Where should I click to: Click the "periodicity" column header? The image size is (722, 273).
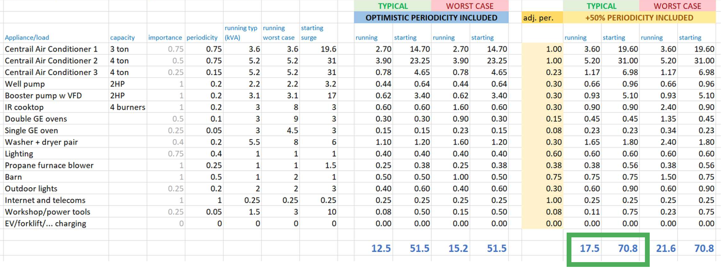click(204, 33)
